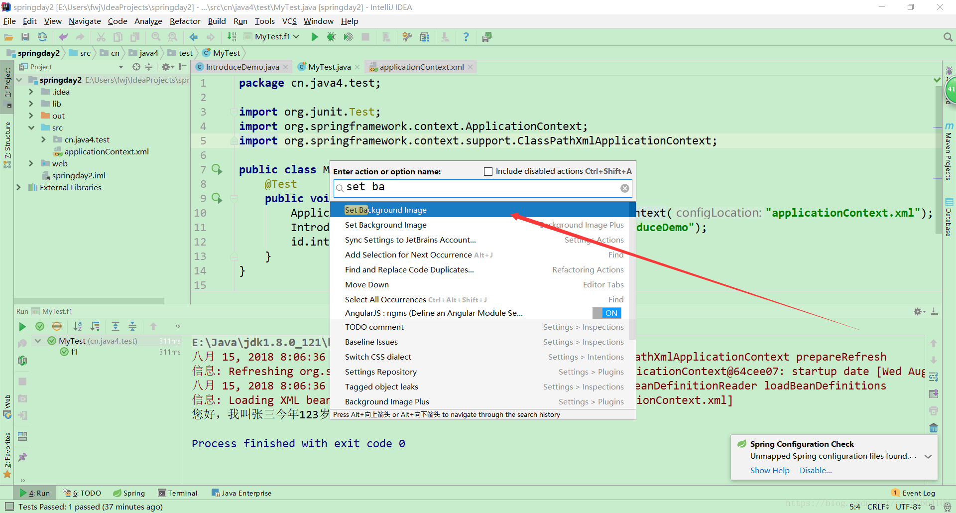Open the Analyze menu
This screenshot has height=513, width=956.
coord(148,21)
